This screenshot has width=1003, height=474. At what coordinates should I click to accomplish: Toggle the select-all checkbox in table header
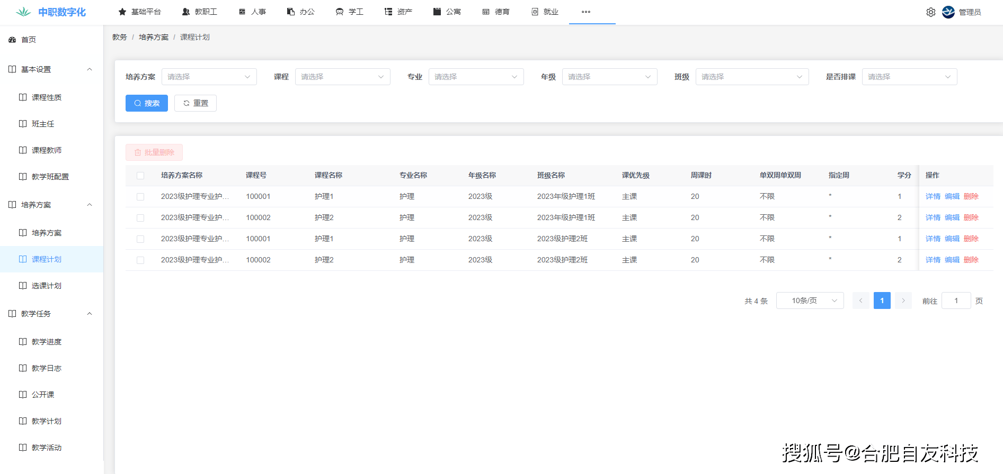tap(140, 176)
